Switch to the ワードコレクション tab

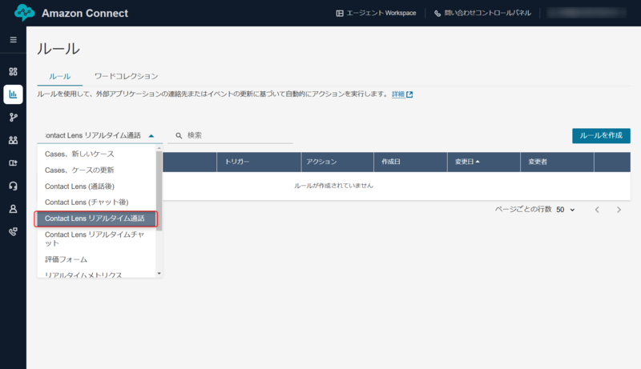click(x=126, y=76)
